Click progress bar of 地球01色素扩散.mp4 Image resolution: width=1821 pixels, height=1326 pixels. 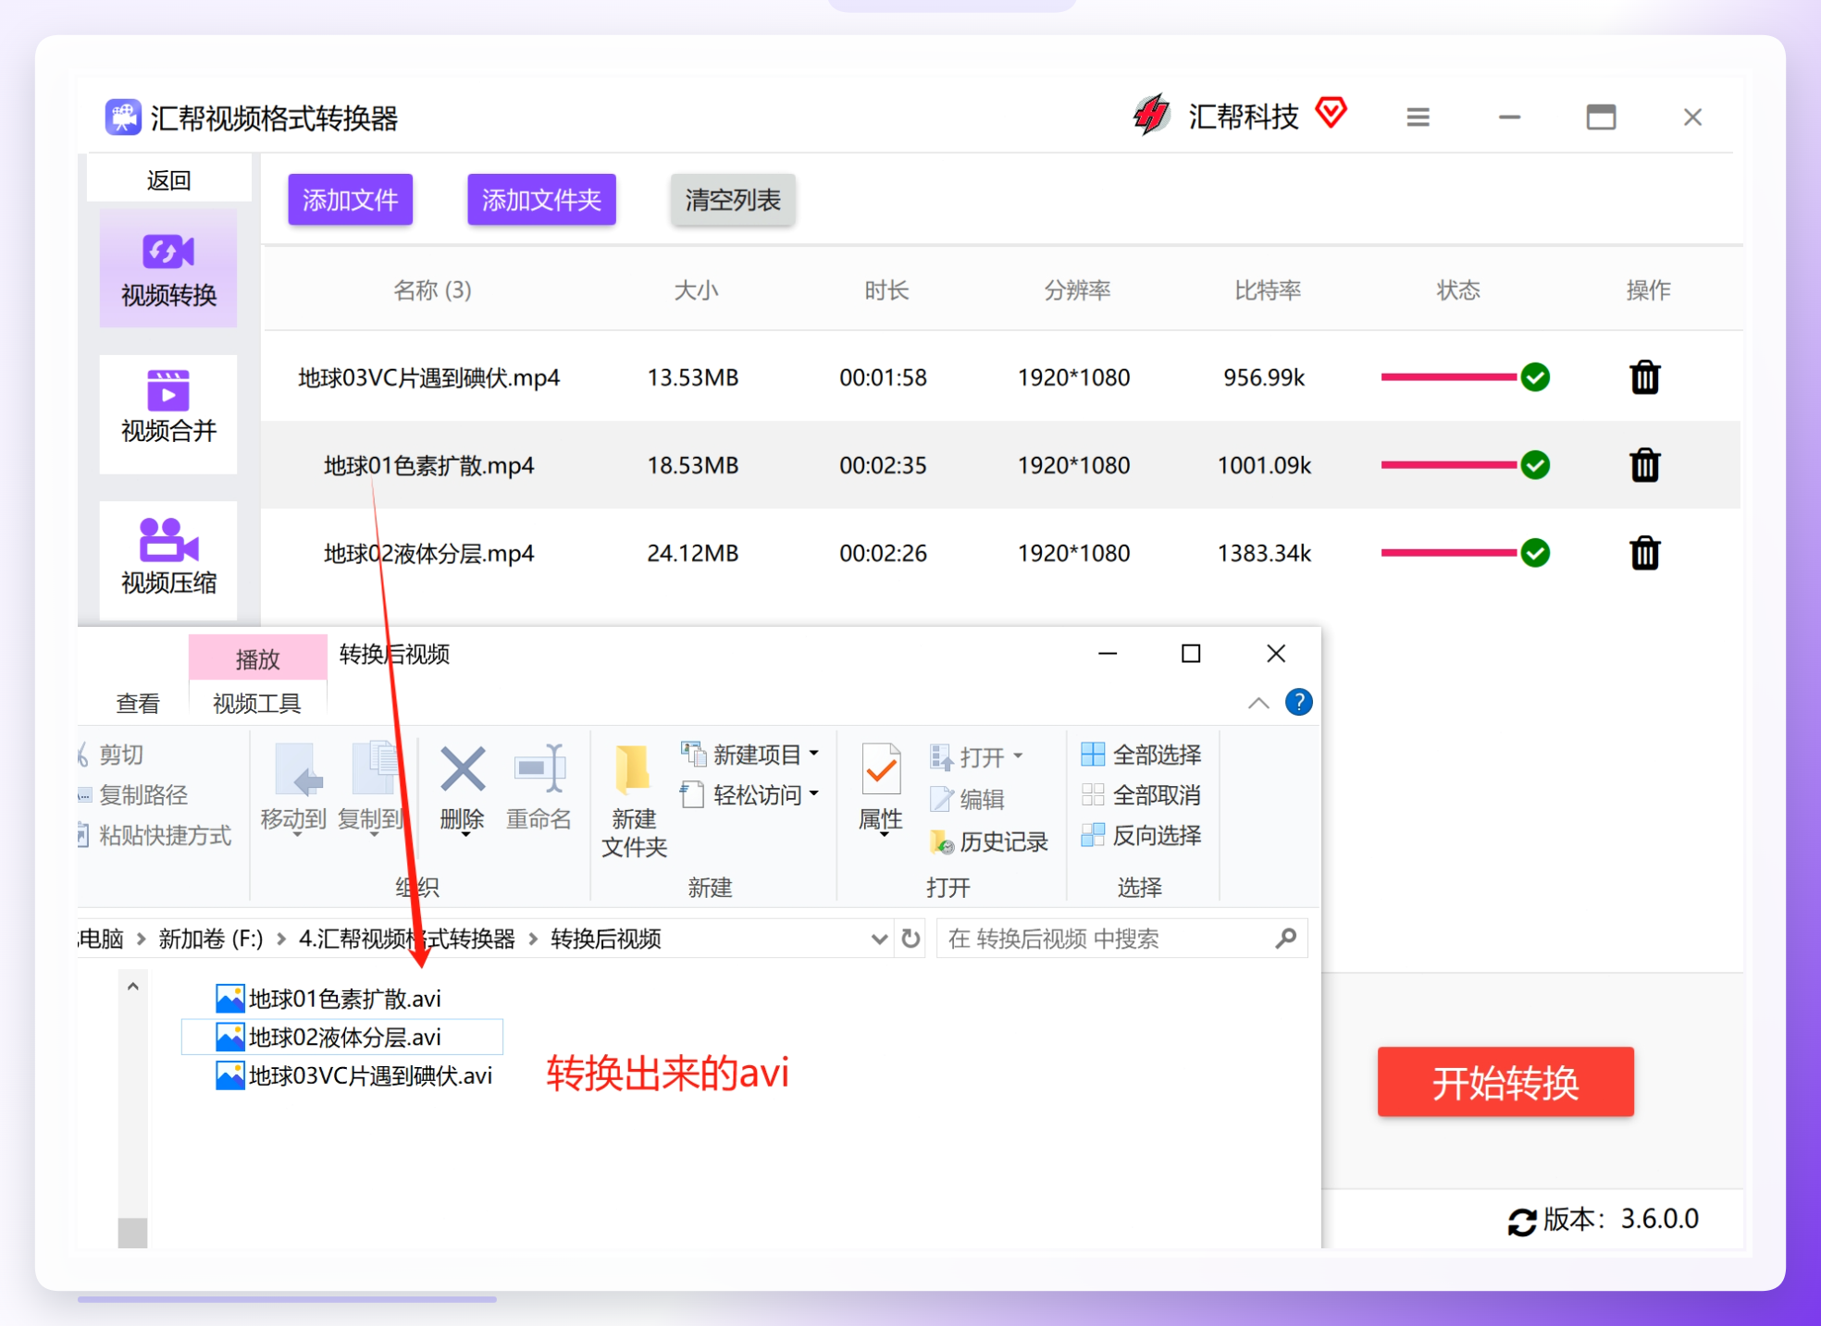1450,465
